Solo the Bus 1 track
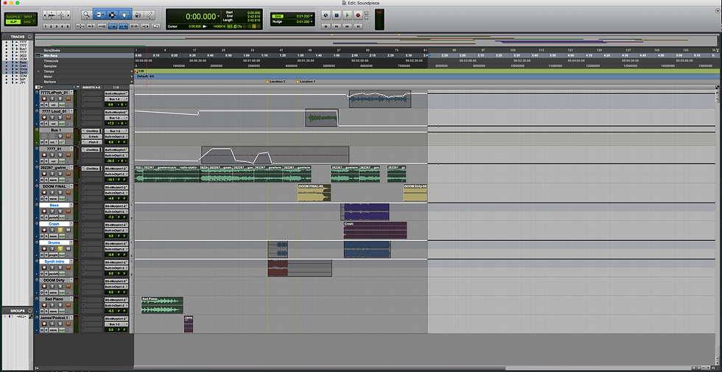Screen dimensions: 722x372 (x=60, y=136)
